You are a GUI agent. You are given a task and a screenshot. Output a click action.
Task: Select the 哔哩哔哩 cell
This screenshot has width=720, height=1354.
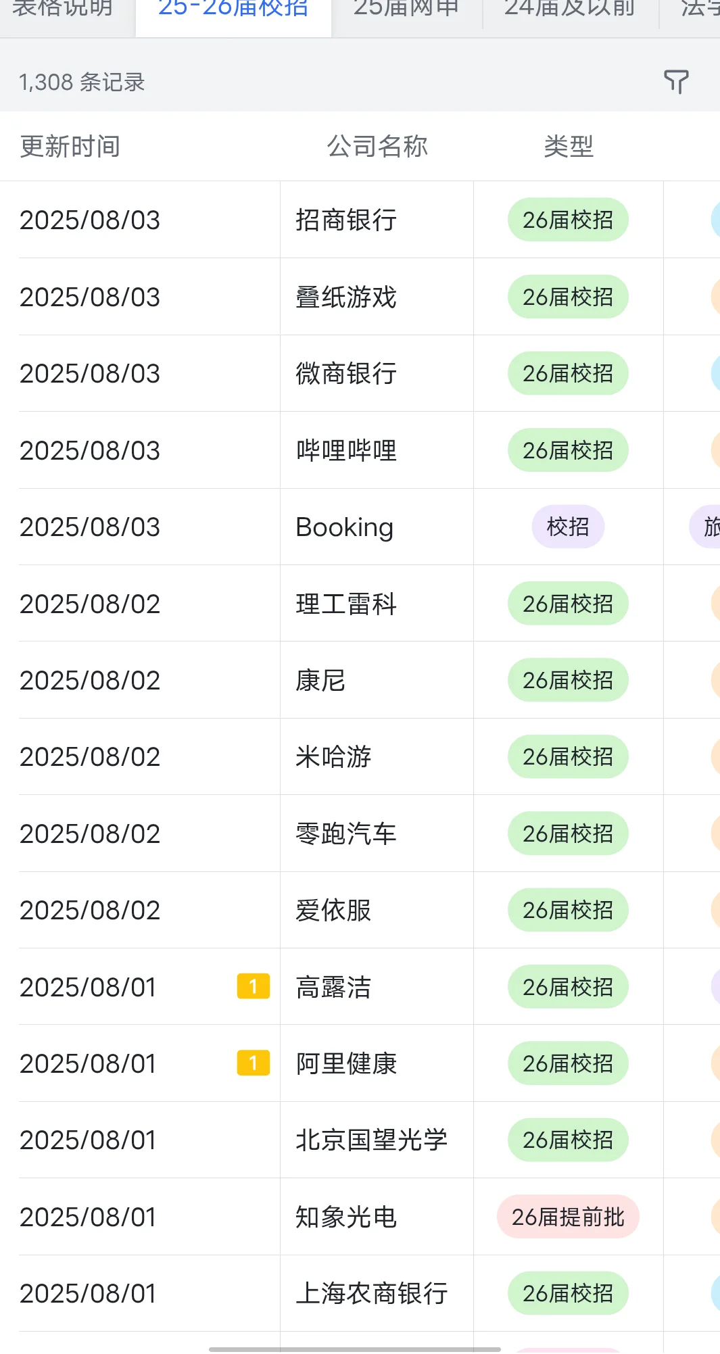click(377, 450)
